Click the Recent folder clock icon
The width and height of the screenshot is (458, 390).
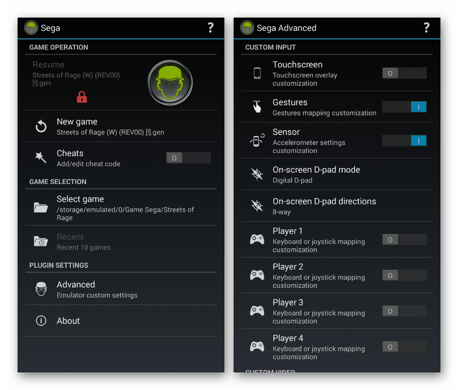coord(41,241)
